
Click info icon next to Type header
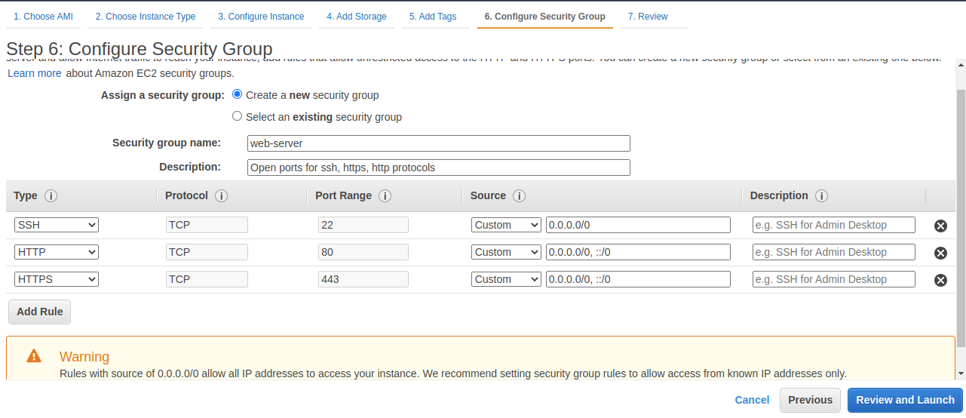(x=51, y=196)
